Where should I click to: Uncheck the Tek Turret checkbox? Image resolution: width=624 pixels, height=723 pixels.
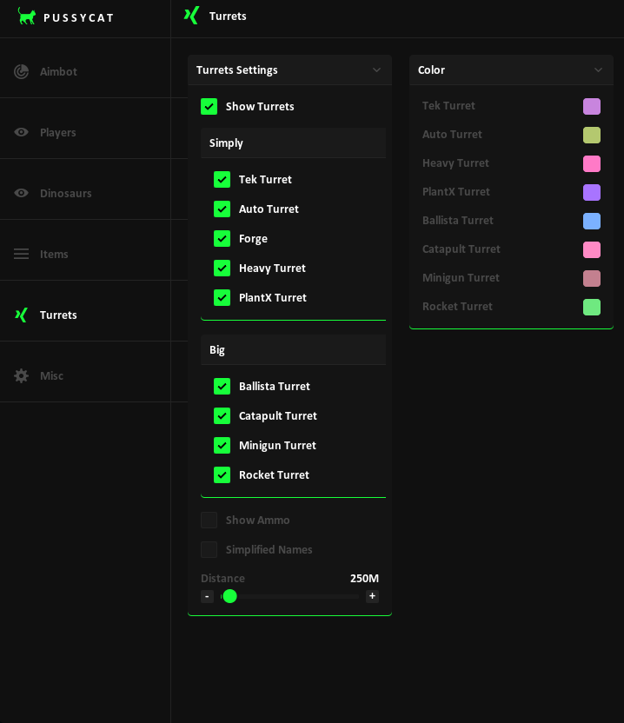coord(222,180)
